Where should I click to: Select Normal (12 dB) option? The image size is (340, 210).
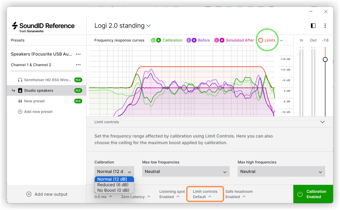pos(114,179)
